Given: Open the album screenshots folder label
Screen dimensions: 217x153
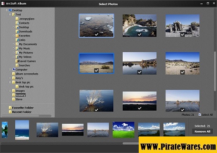Looking at the screenshot, I should [x=27, y=74].
